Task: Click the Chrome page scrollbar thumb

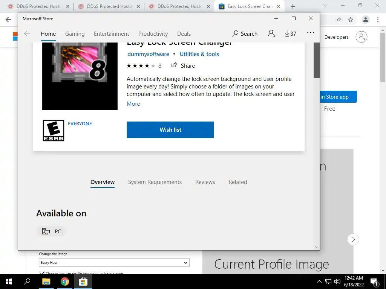Action: (x=383, y=58)
